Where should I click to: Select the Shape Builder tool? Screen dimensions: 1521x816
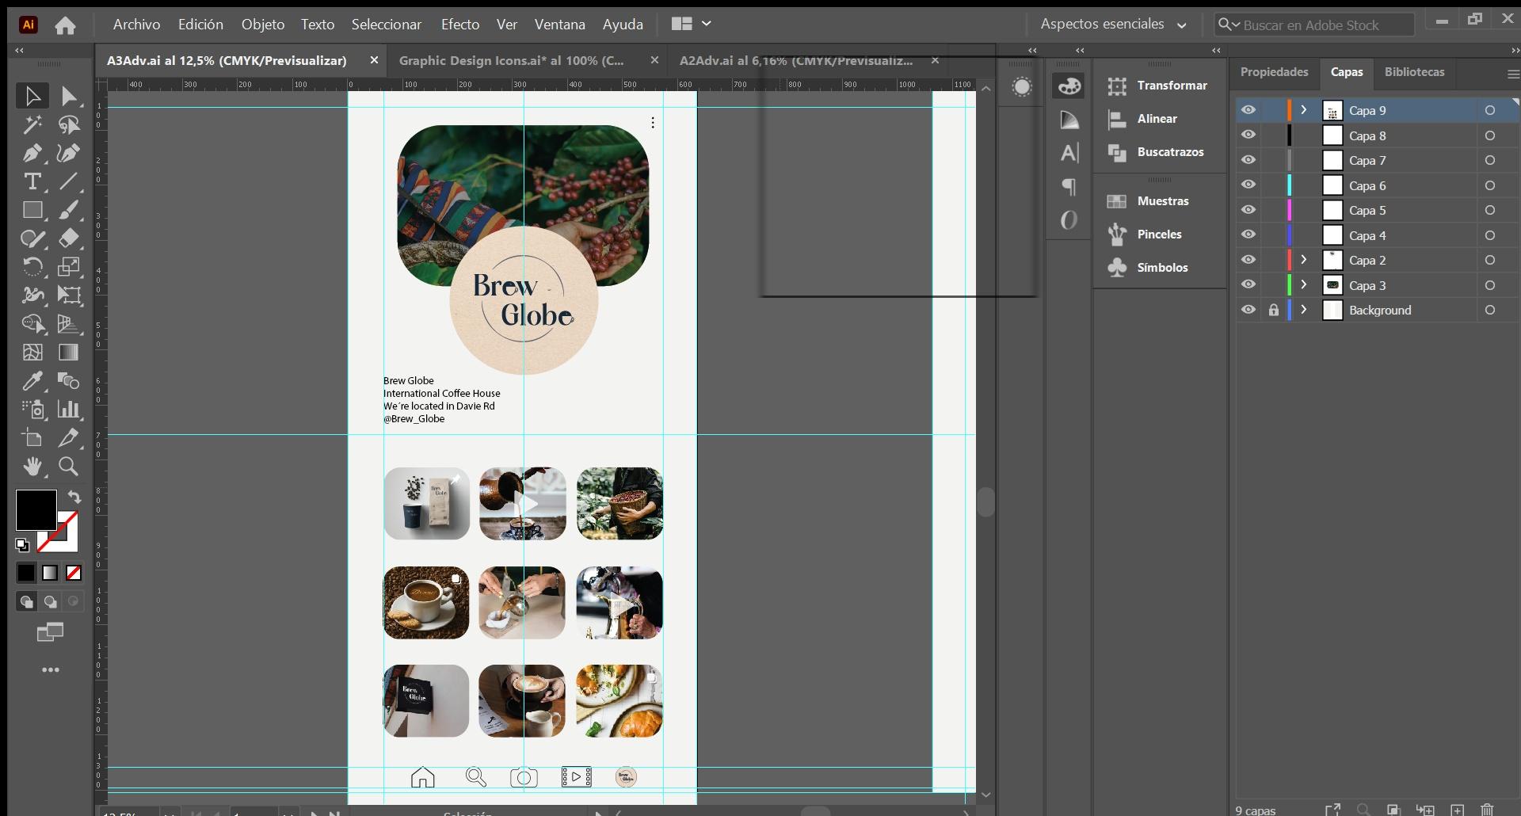point(32,324)
